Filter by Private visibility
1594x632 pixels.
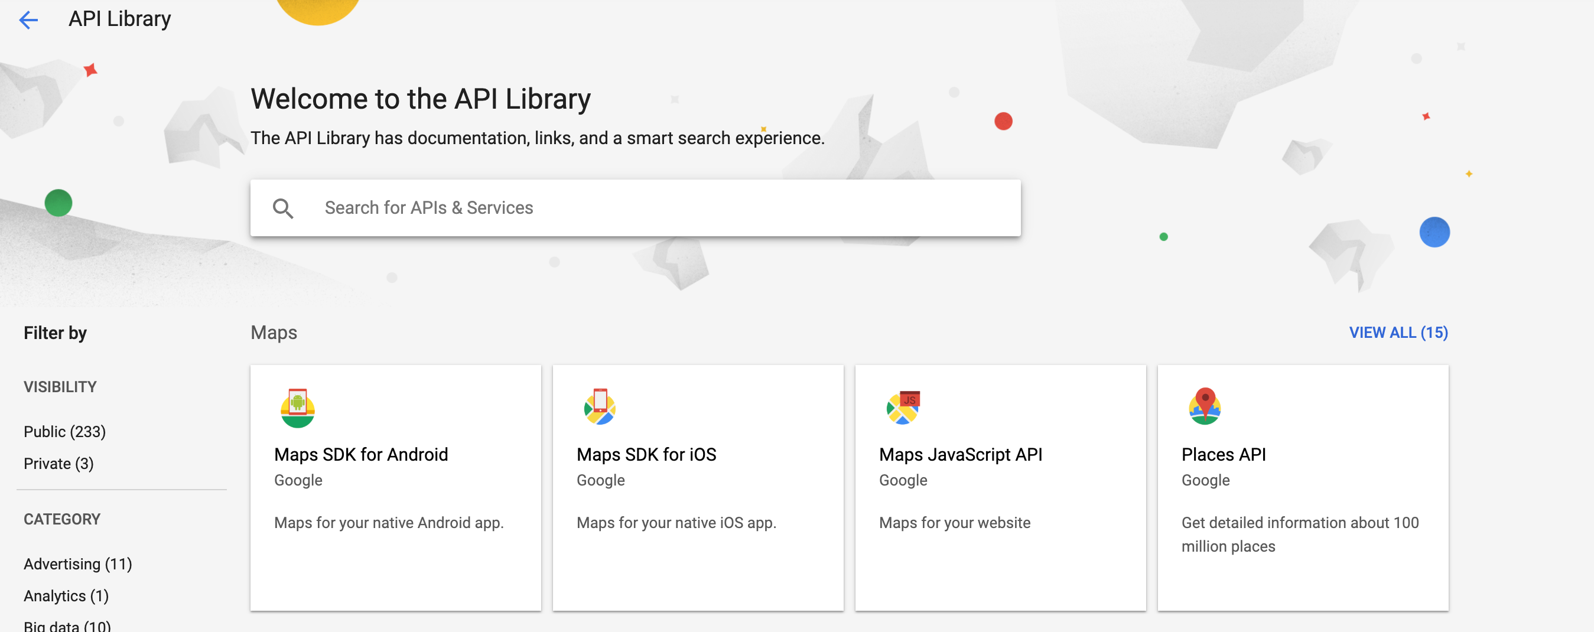58,463
